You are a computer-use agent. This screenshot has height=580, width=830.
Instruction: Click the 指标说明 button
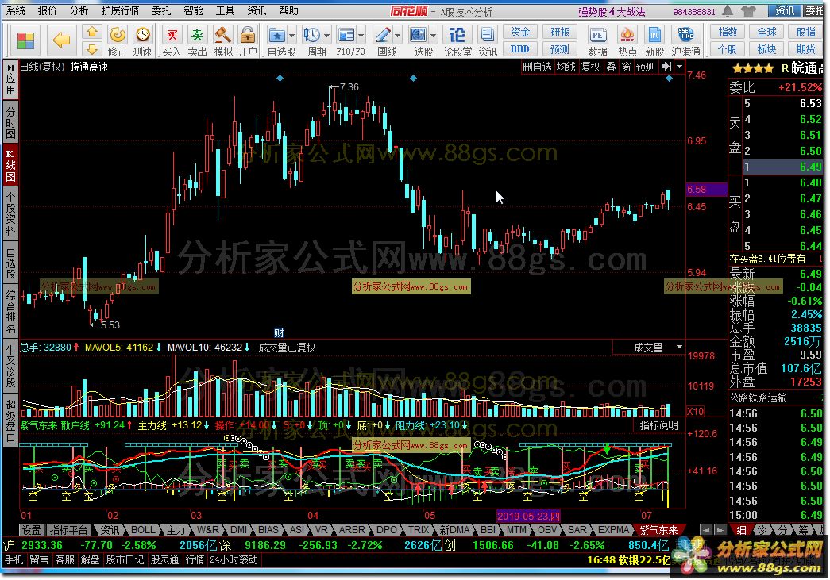(658, 425)
